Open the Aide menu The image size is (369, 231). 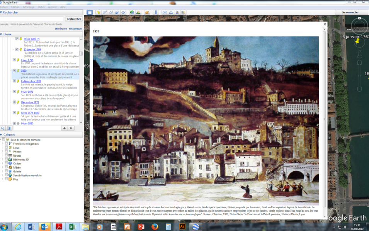63,7
